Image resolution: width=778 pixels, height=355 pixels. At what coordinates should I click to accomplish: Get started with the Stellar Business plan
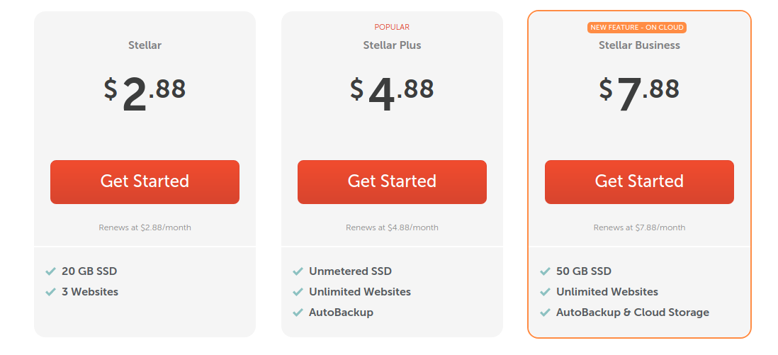click(x=639, y=181)
